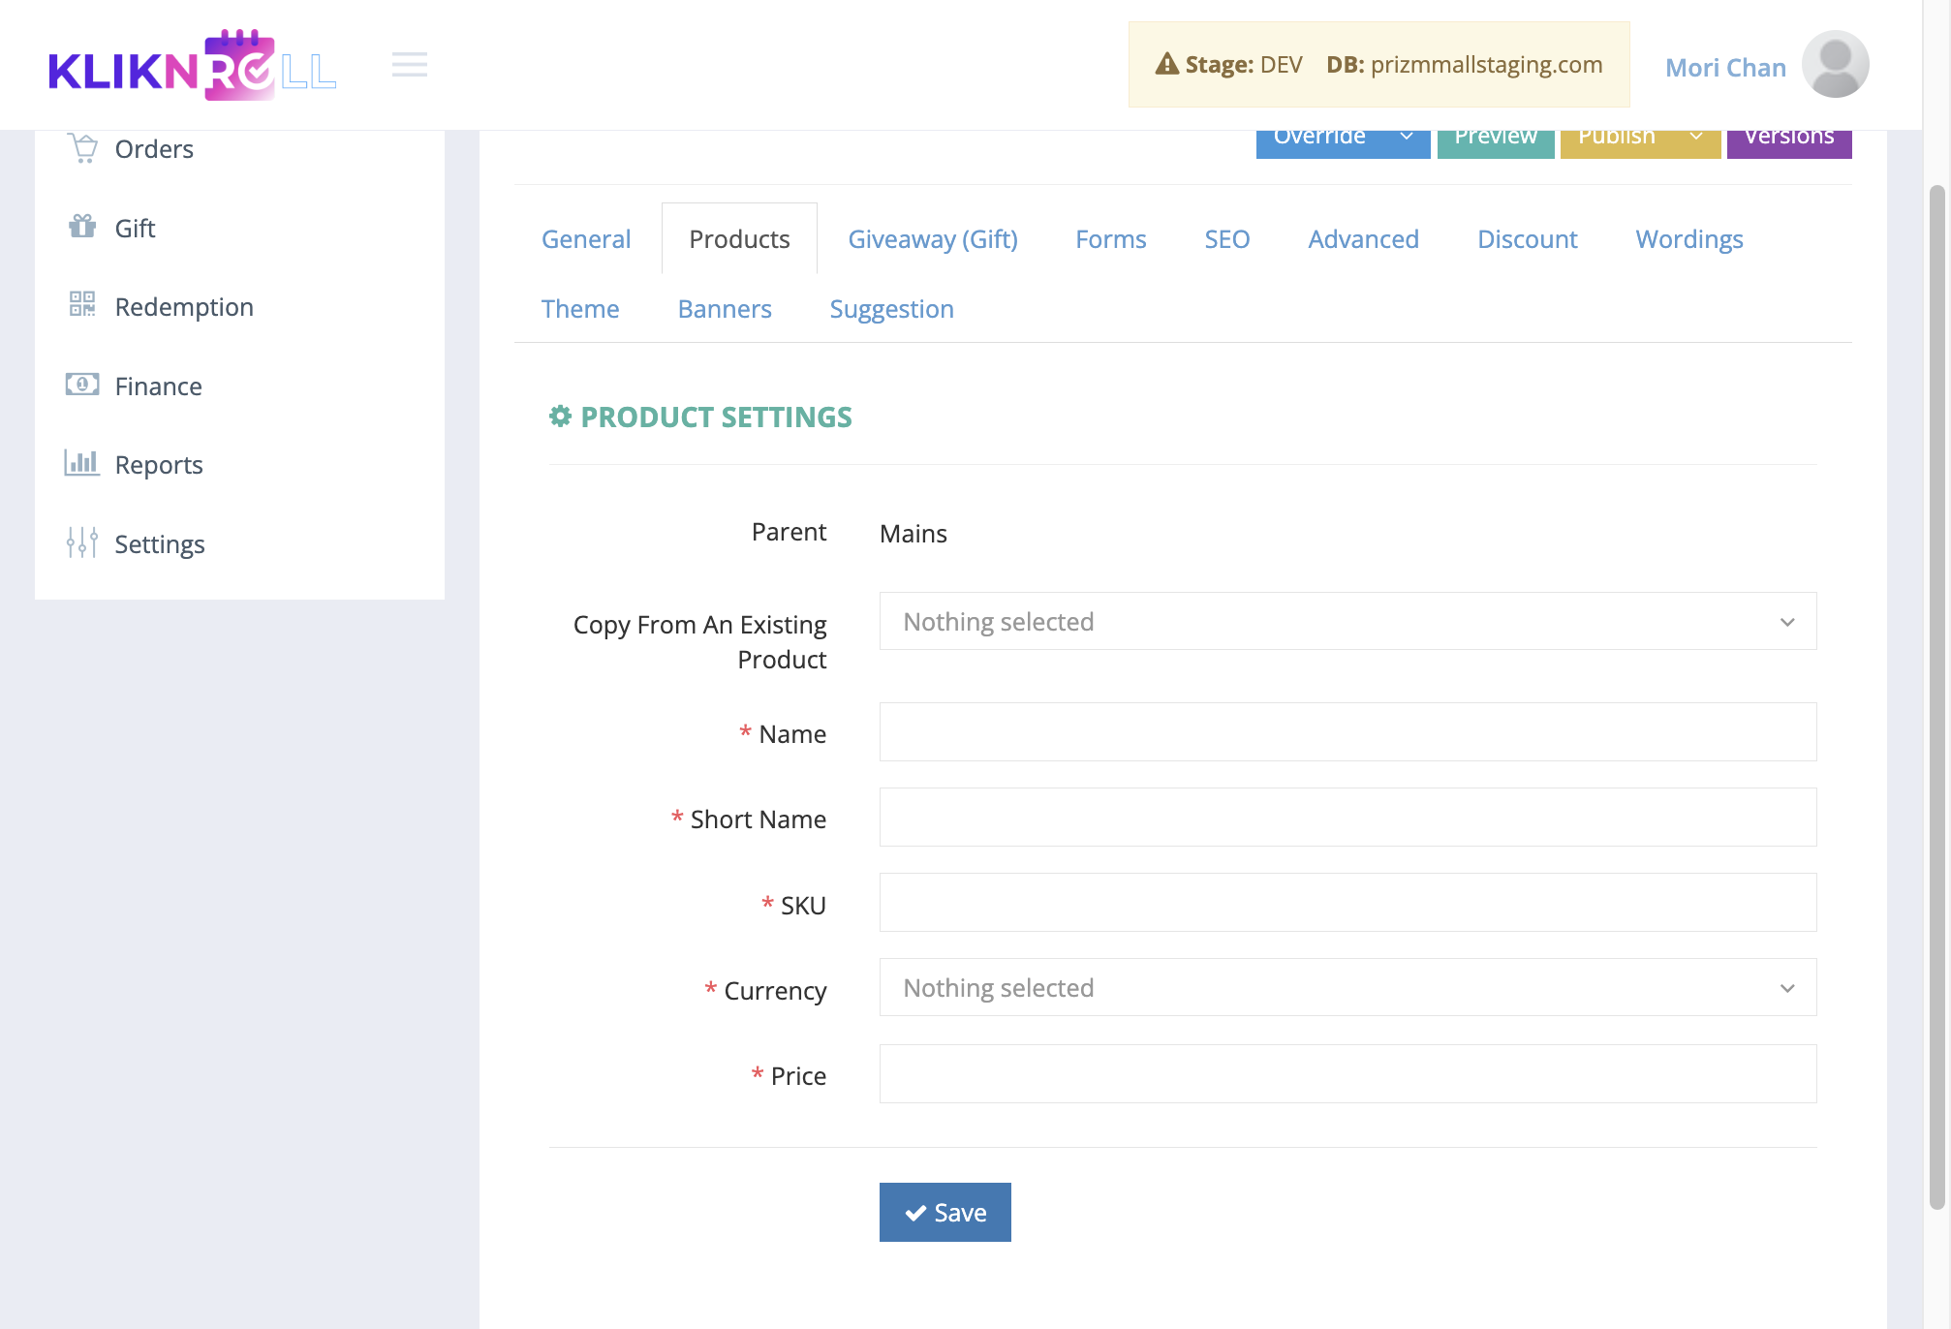Click the user avatar picture
Image resolution: width=1951 pixels, height=1329 pixels.
point(1835,65)
